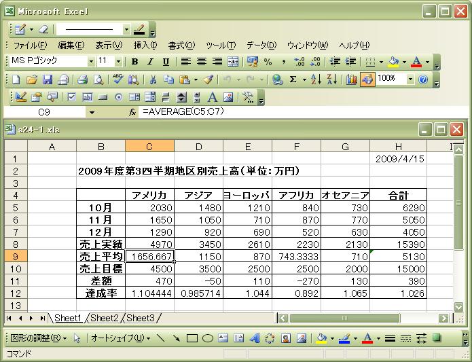
Task: Select row 9 header
Action: 16,257
